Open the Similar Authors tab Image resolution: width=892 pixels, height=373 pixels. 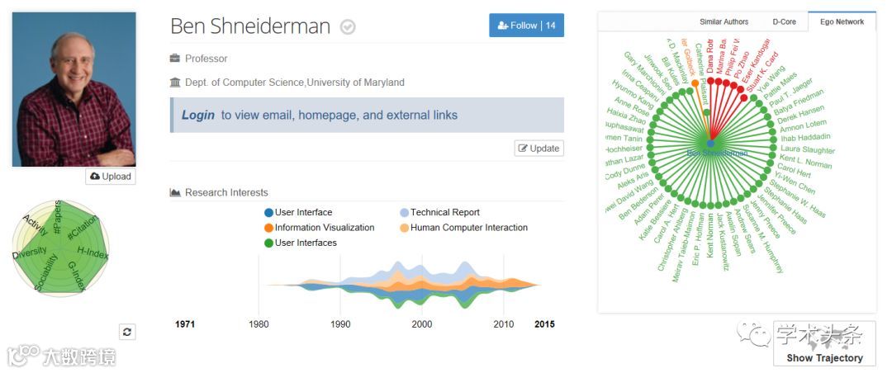click(724, 22)
